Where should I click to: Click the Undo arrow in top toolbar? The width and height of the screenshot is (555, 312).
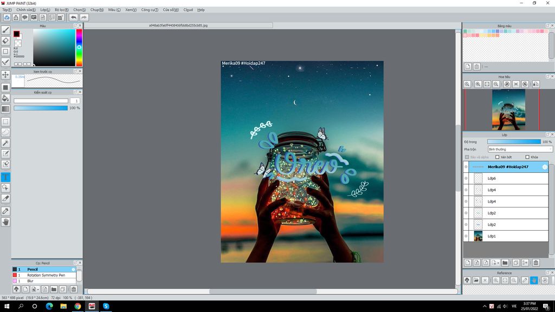pos(73,17)
